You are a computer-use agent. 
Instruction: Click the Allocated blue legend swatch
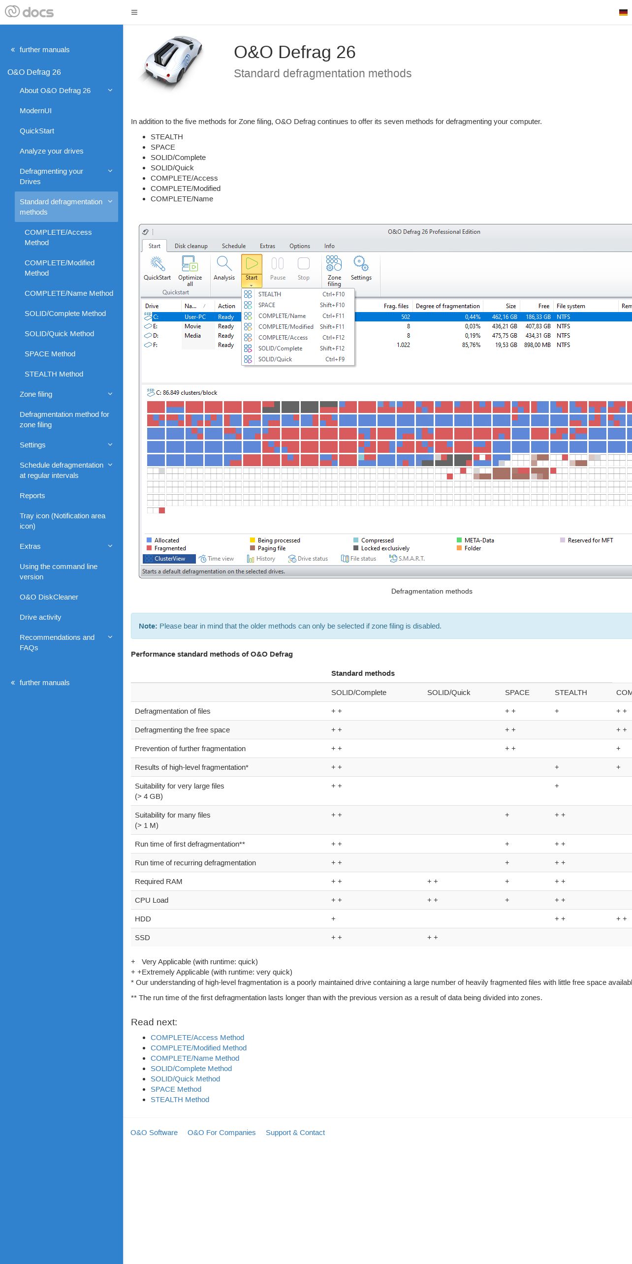click(x=149, y=540)
